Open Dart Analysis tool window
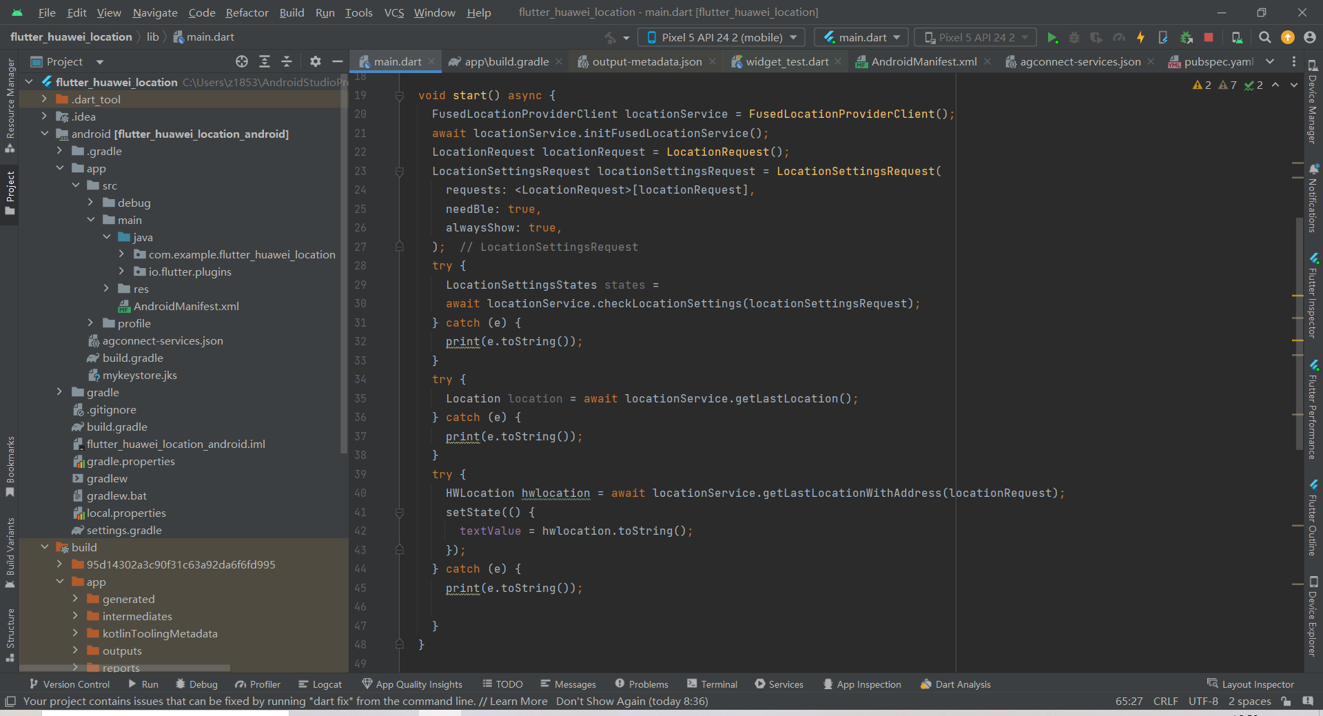Screen dimensions: 1323x716 (956, 684)
